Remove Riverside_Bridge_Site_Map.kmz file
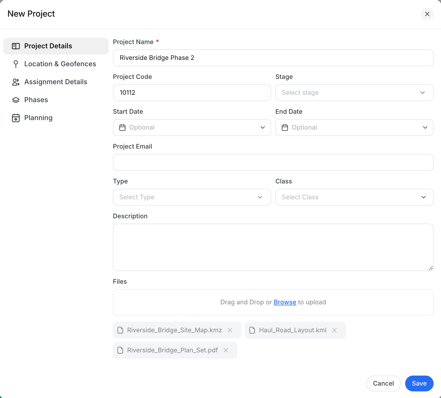This screenshot has height=398, width=441. pos(230,330)
